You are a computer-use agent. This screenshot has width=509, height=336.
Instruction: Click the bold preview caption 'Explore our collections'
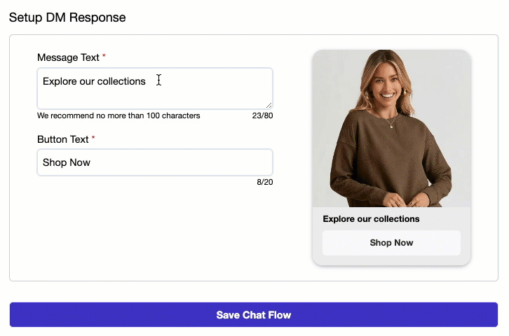pyautogui.click(x=371, y=219)
